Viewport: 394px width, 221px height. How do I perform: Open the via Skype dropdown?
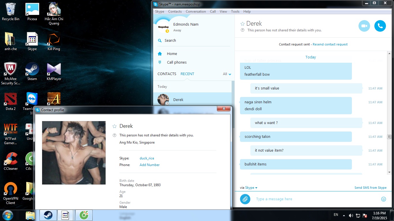[251, 188]
